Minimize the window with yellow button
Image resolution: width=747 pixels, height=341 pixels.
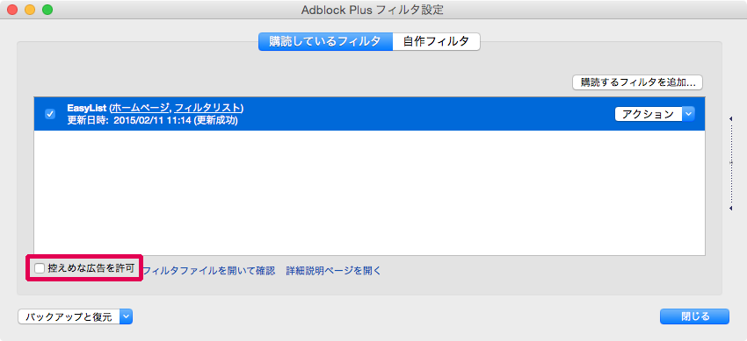click(30, 10)
